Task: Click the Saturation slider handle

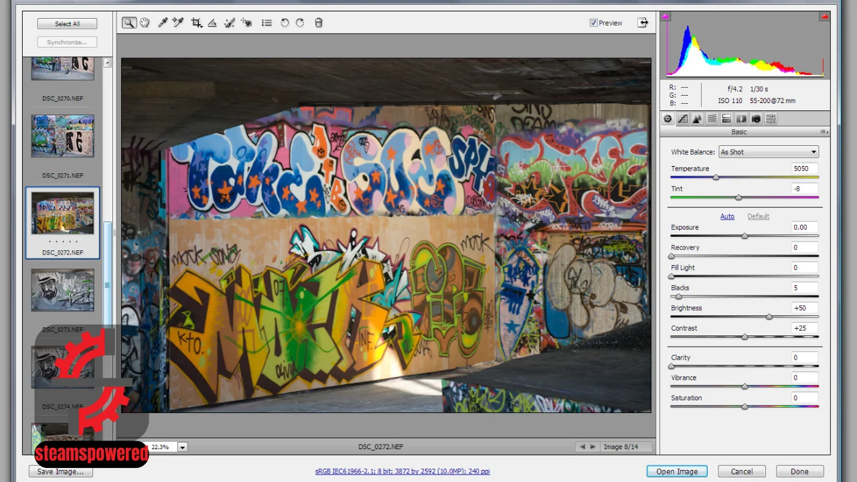Action: click(x=745, y=406)
